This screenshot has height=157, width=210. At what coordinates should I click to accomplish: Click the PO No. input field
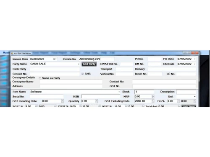pyautogui.click(x=155, y=59)
